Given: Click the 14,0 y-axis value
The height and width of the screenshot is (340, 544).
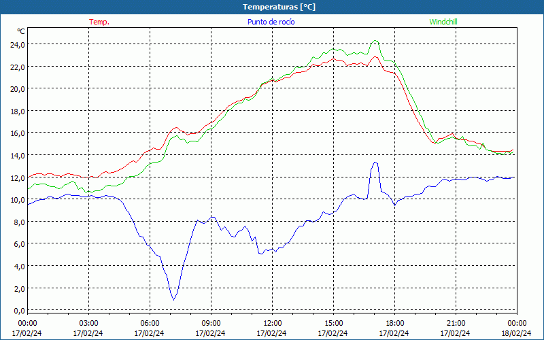Looking at the screenshot, I should click(17, 156).
